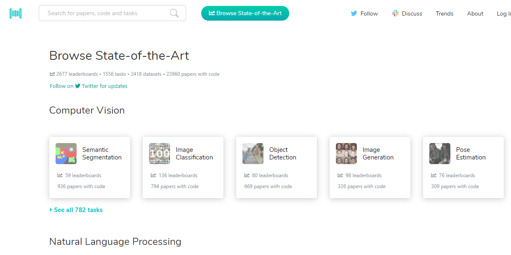Open the 76 leaderboards chart icon in Pose Estimation

coord(434,175)
